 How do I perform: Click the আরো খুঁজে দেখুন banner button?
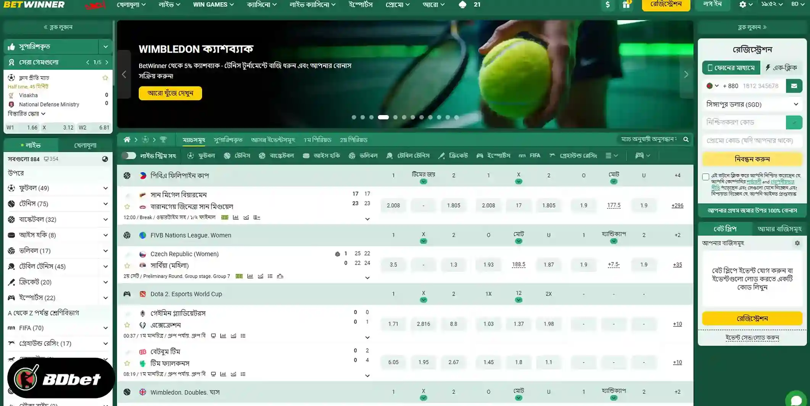(x=170, y=93)
